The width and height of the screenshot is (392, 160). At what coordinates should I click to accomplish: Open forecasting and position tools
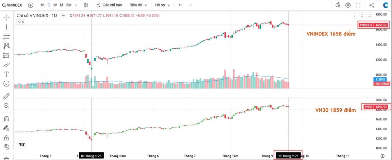pos(6,55)
